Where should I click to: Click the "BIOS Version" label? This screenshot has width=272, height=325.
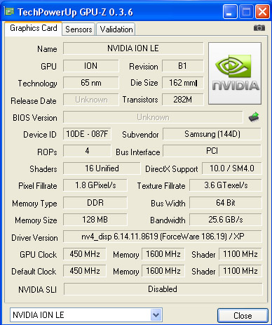pos(35,118)
